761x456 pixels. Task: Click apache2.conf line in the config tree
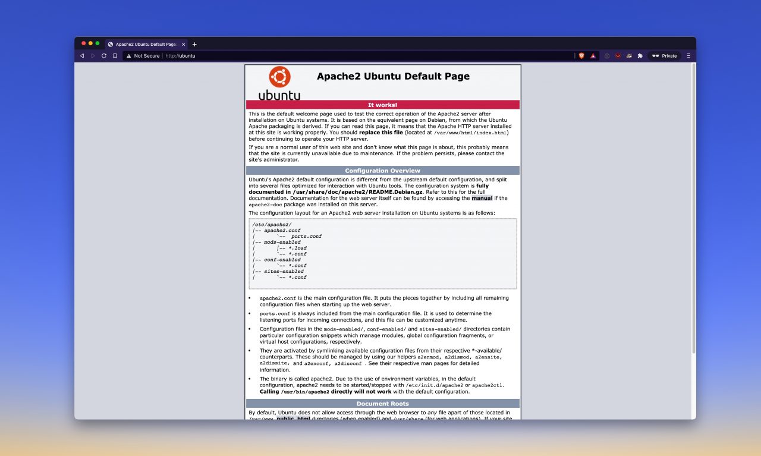pyautogui.click(x=276, y=231)
